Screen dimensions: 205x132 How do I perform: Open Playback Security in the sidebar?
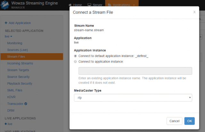[x=20, y=84]
